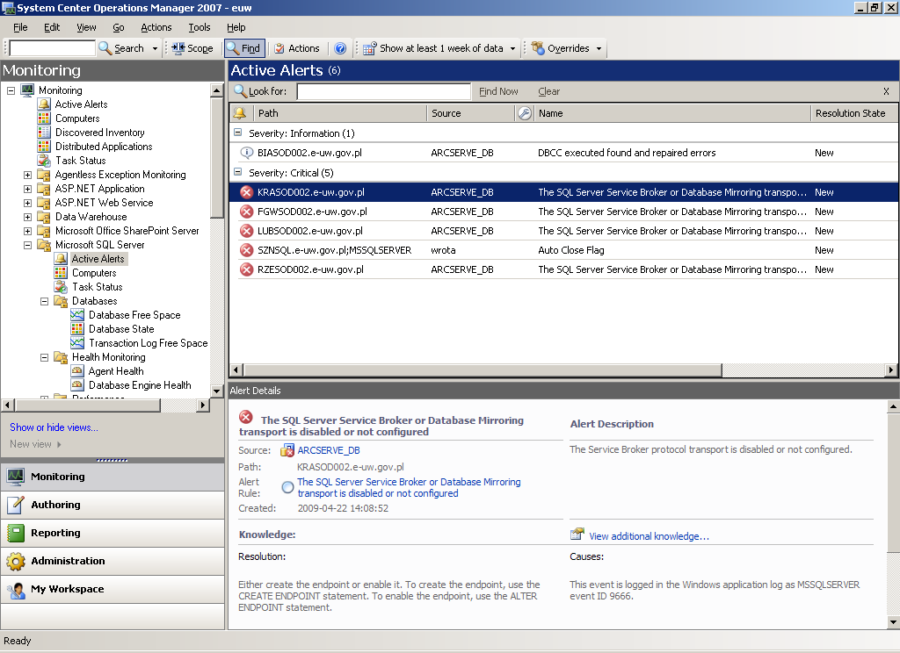Screen dimensions: 900x653
Task: Click the alerts list horizontal scrollbar thumb
Action: (x=483, y=370)
